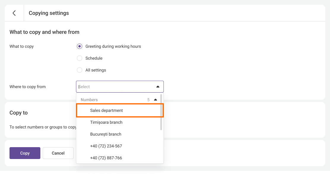330x178 pixels.
Task: Close the dropdown using the select field caret
Action: pos(158,87)
